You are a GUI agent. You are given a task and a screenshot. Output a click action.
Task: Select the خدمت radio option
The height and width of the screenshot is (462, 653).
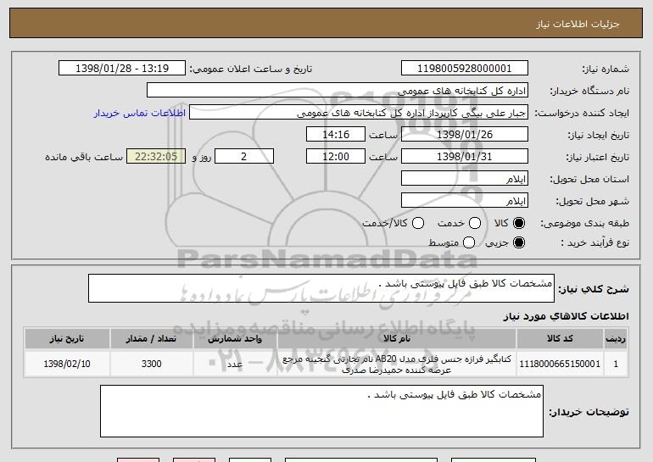click(x=474, y=223)
